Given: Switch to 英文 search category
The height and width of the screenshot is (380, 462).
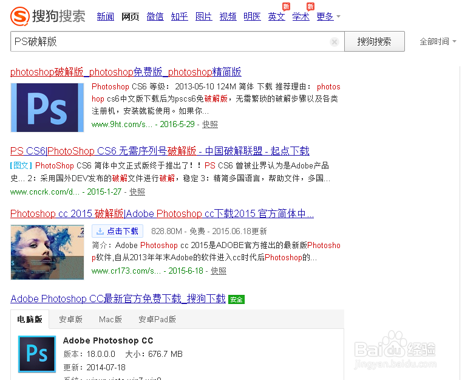Looking at the screenshot, I should coord(277,16).
